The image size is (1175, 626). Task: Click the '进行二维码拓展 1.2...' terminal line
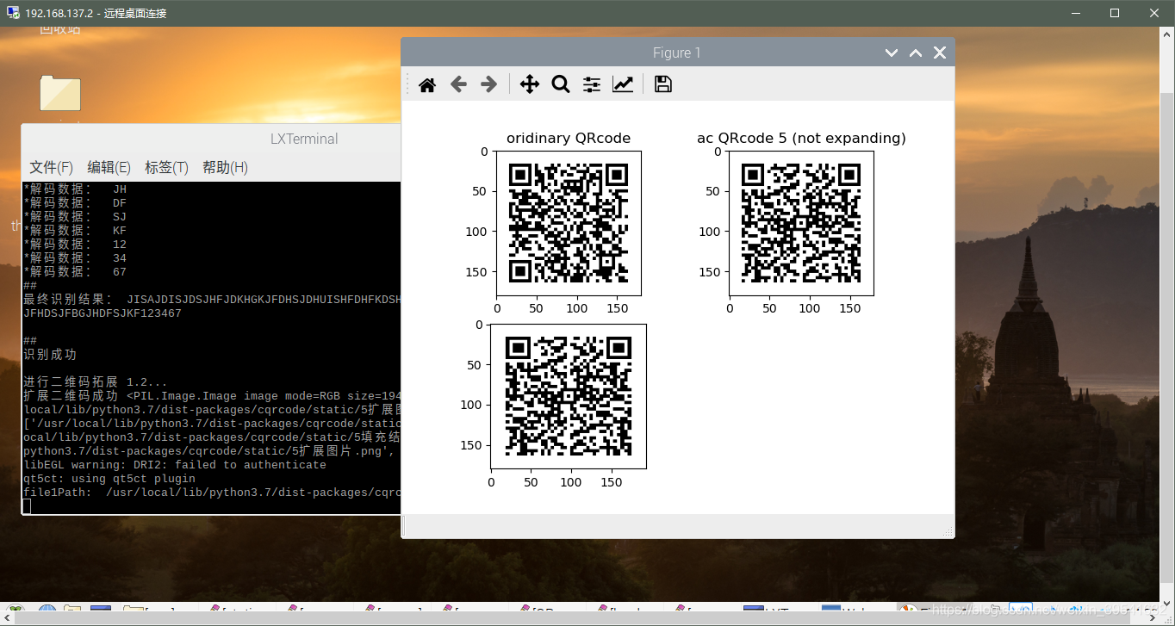pos(96,382)
